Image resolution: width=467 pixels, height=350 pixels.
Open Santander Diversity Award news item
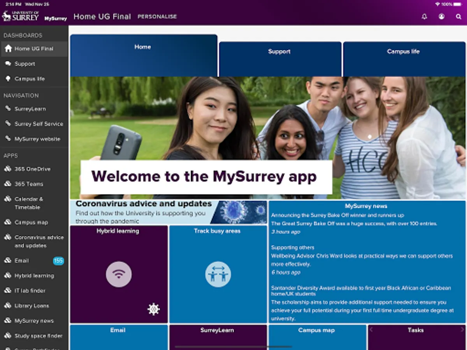click(362, 303)
